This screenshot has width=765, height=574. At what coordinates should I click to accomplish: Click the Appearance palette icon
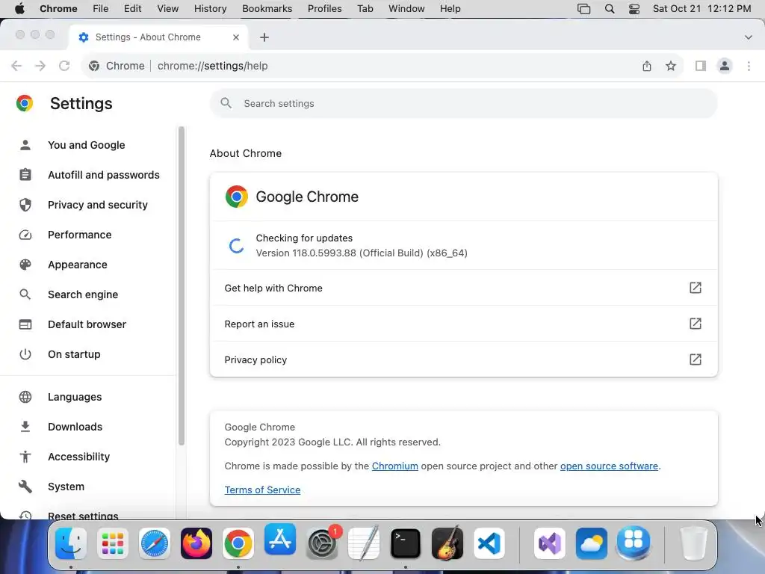point(25,265)
